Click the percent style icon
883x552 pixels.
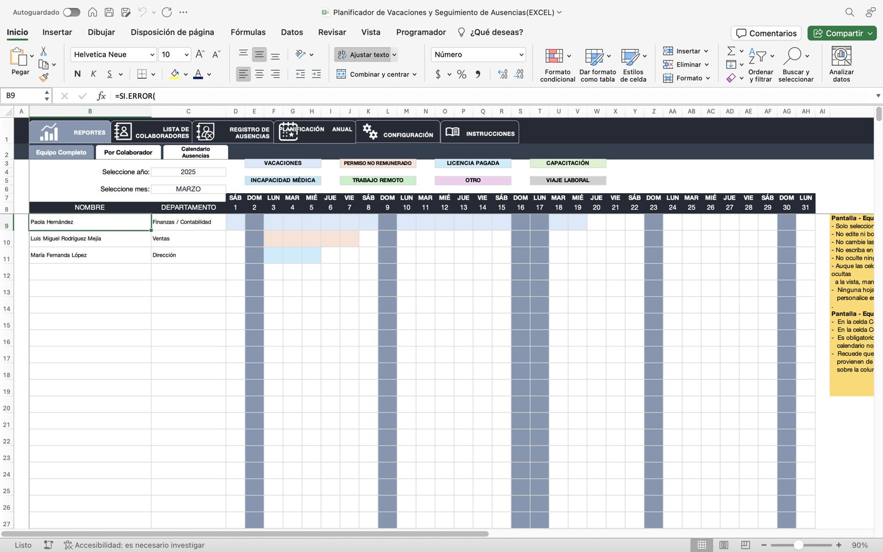tap(461, 74)
